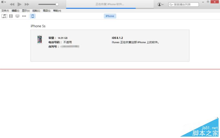The width and height of the screenshot is (220, 138).
Task: Open the 显示(V) menu
Action: tap(26, 11)
